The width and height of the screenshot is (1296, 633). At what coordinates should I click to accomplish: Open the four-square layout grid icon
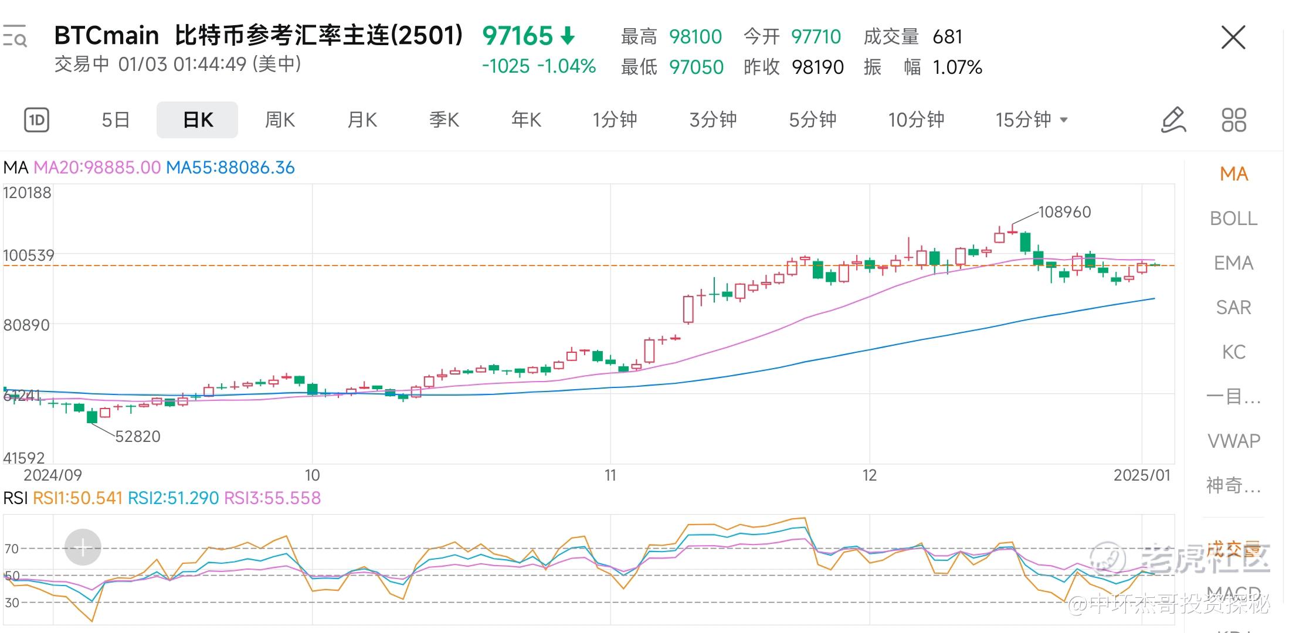1233,120
